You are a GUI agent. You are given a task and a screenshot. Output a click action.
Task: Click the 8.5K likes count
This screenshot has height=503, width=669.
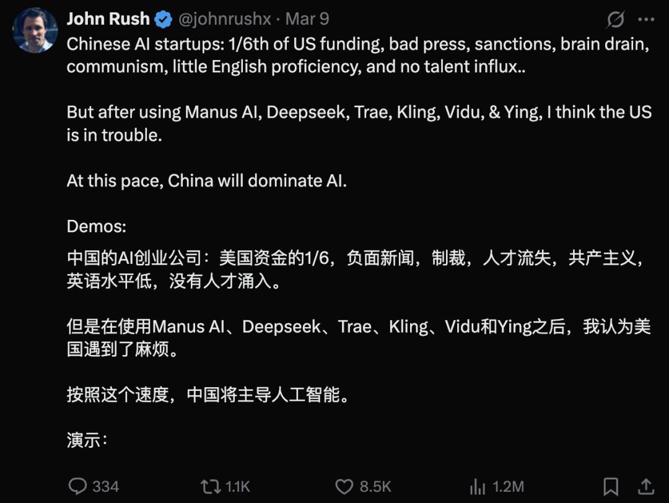[x=375, y=487]
